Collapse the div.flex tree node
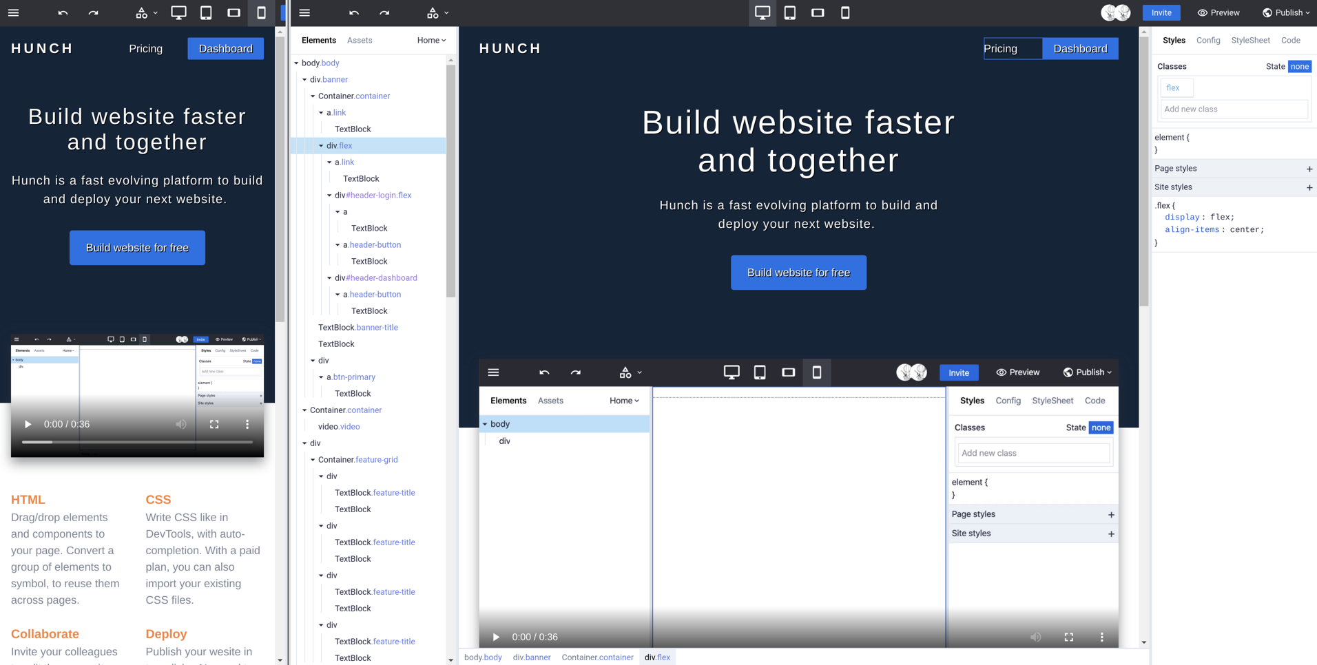The width and height of the screenshot is (1317, 665). pyautogui.click(x=321, y=146)
